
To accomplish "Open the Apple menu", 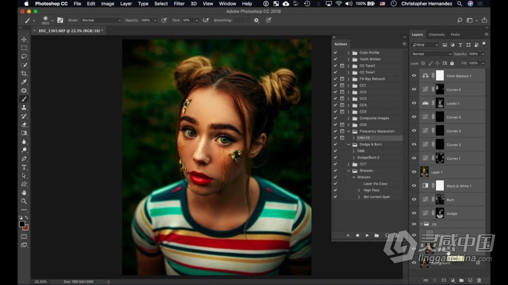I will [26, 4].
